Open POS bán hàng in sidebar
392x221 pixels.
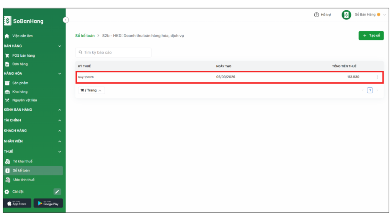click(23, 56)
